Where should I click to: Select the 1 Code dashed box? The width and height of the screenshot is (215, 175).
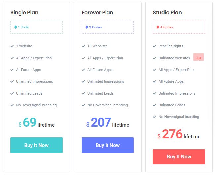(x=36, y=27)
